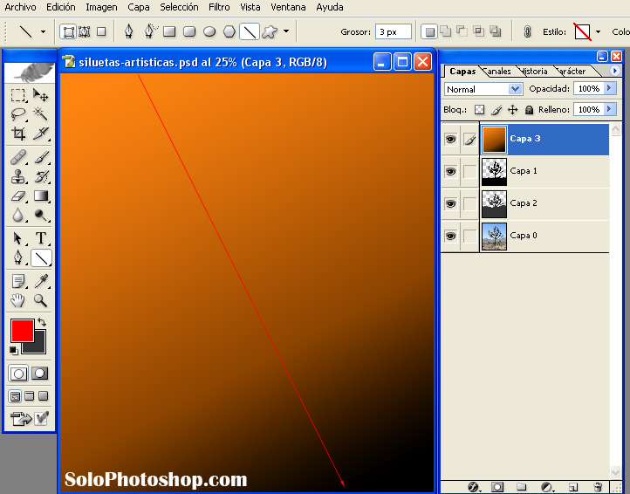This screenshot has width=630, height=494.
Task: Activate the Type tool
Action: [41, 238]
